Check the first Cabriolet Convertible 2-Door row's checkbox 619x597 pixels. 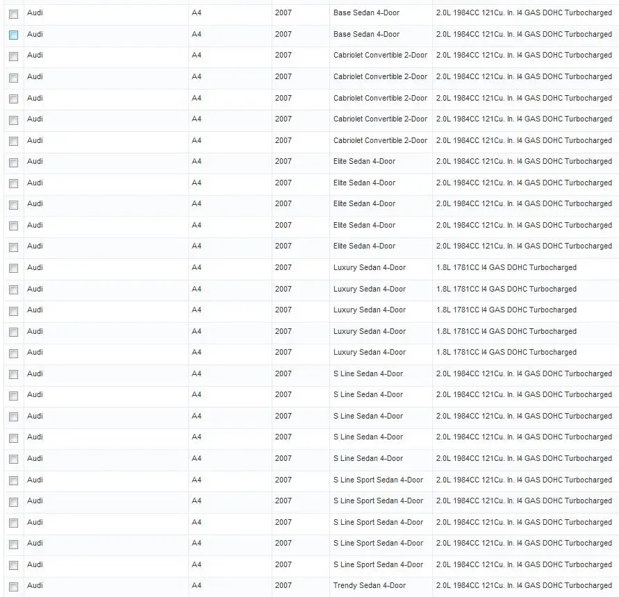click(x=13, y=56)
